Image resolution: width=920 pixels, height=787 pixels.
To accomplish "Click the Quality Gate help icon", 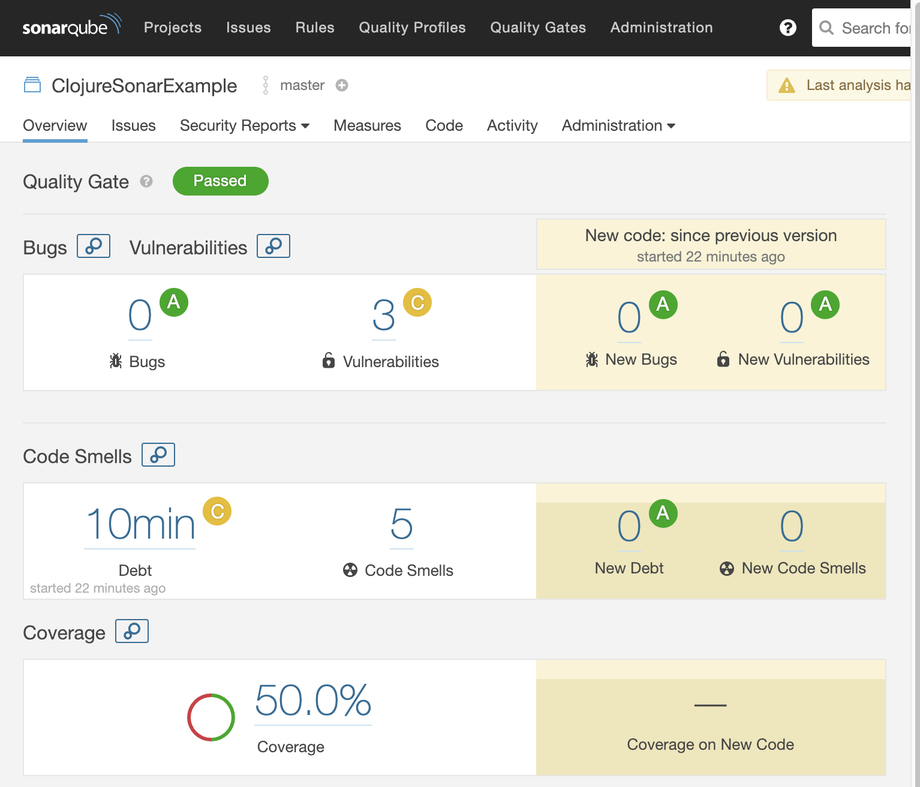I will (x=146, y=181).
